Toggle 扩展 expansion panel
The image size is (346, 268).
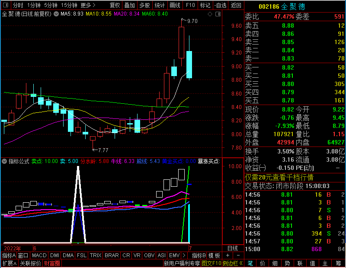pos(10,263)
